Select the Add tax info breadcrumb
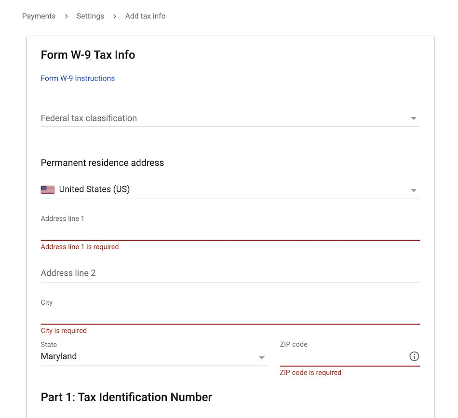The image size is (458, 418). pyautogui.click(x=145, y=16)
